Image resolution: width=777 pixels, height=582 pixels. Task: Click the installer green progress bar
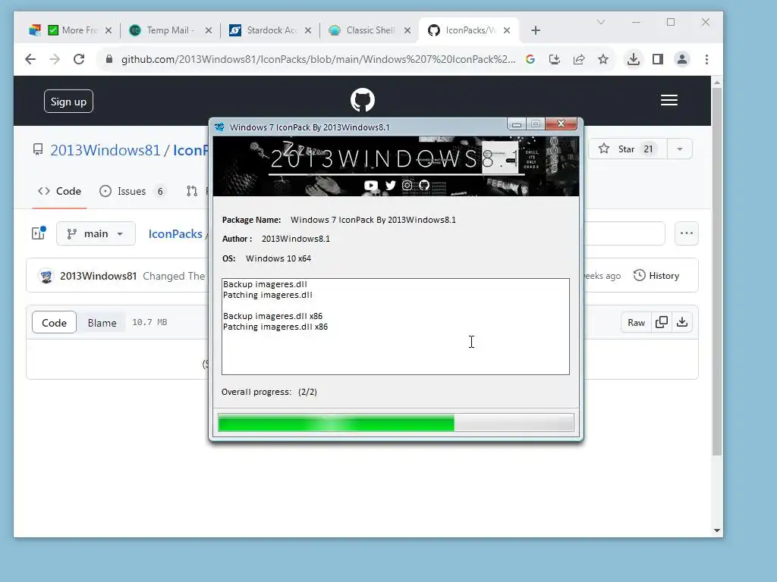click(395, 423)
